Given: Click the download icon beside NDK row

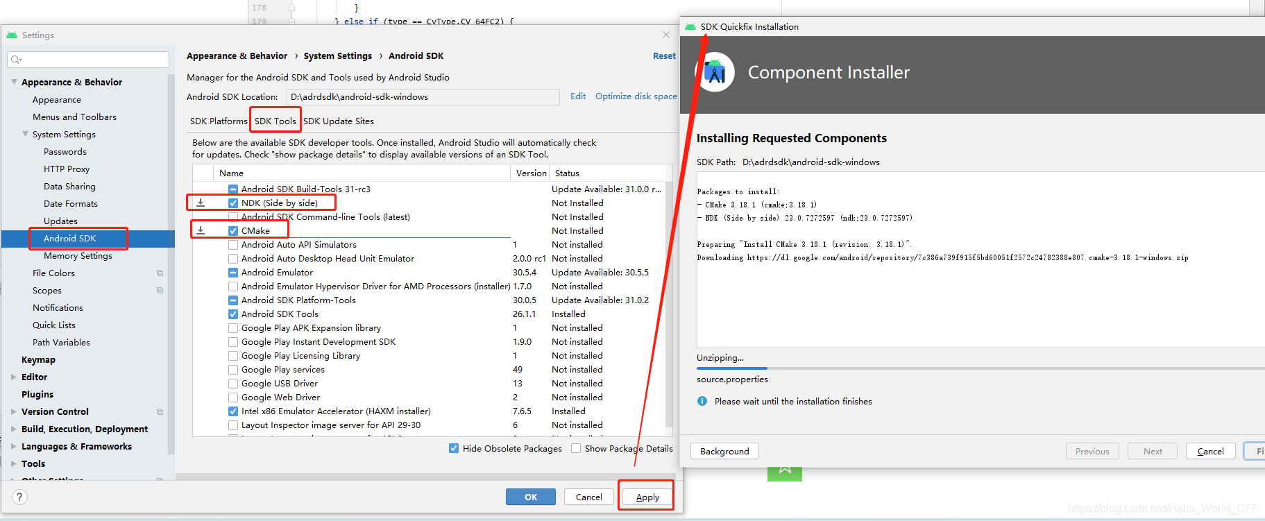Looking at the screenshot, I should (201, 203).
